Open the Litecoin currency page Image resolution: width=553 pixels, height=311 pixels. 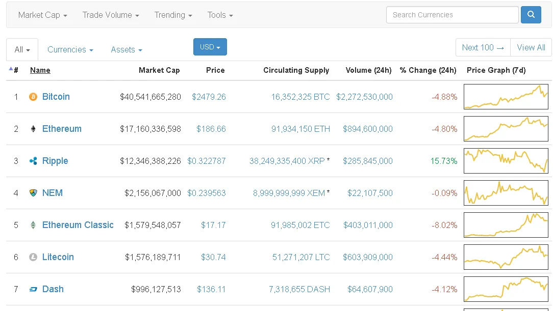point(58,257)
